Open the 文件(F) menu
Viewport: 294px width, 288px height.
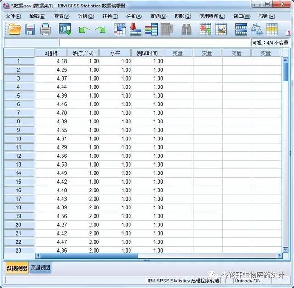point(13,17)
